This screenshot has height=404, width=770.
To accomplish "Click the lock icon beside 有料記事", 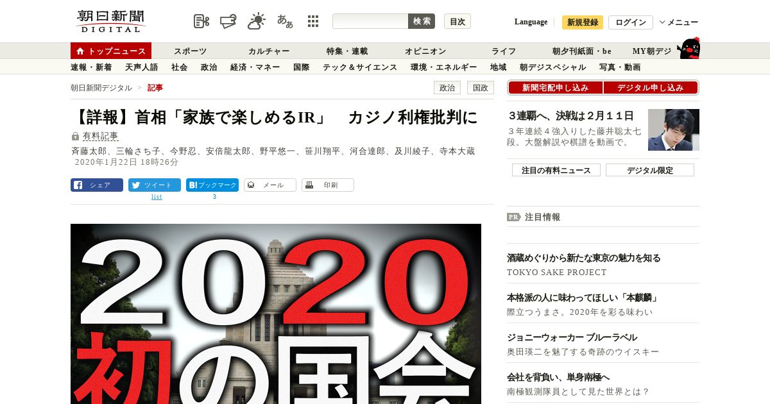I will (75, 137).
